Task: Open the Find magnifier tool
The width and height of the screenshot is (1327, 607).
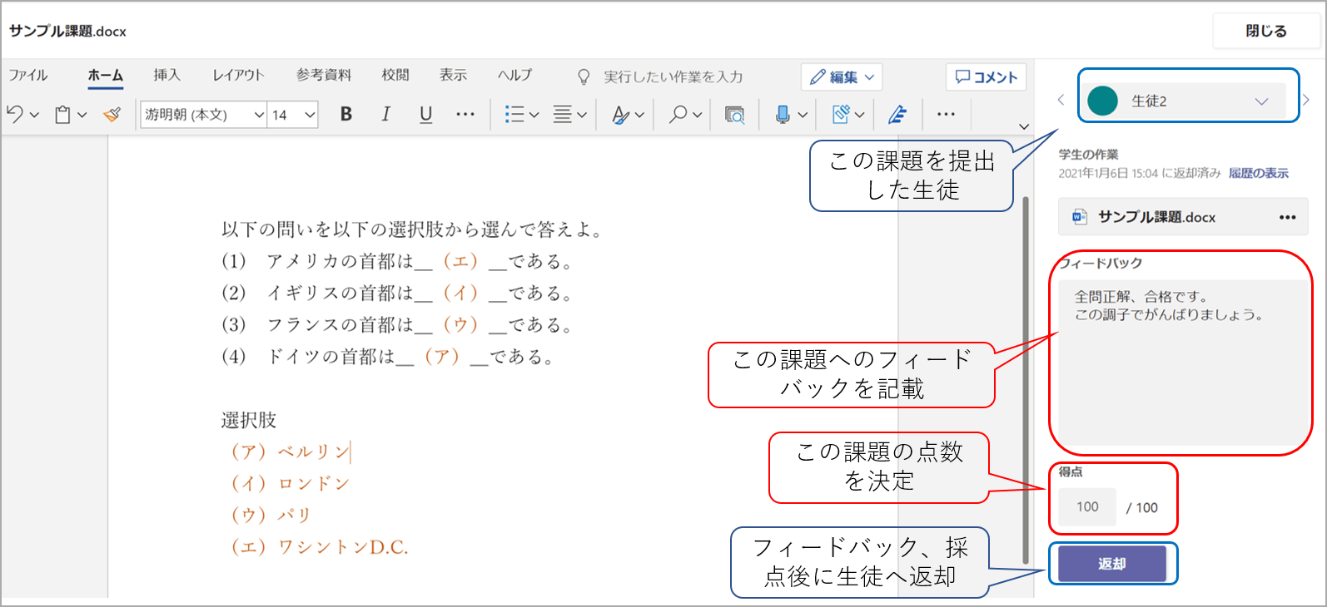Action: point(678,115)
